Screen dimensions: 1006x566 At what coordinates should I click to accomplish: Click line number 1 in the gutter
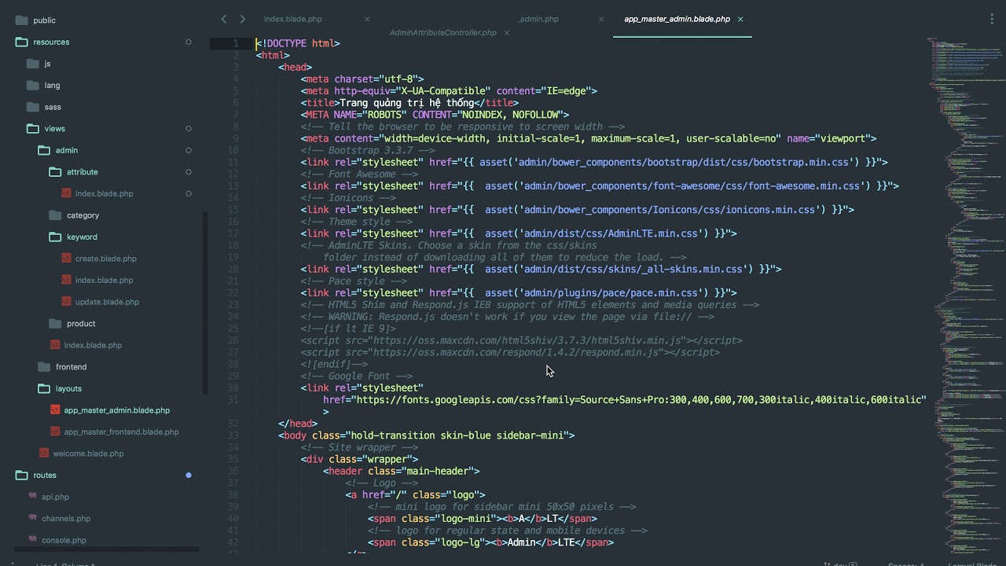tap(235, 43)
